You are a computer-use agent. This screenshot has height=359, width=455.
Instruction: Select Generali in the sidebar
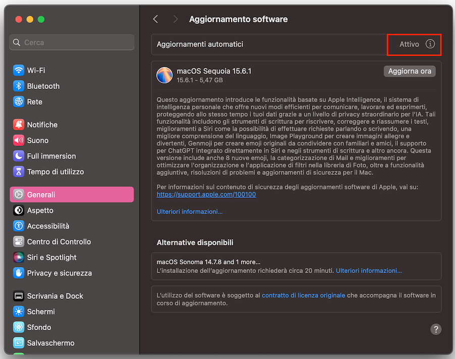(35, 194)
